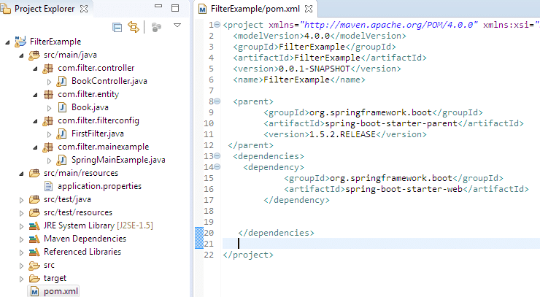Select the Project Explorer tab
The height and width of the screenshot is (297, 540).
pyautogui.click(x=43, y=9)
